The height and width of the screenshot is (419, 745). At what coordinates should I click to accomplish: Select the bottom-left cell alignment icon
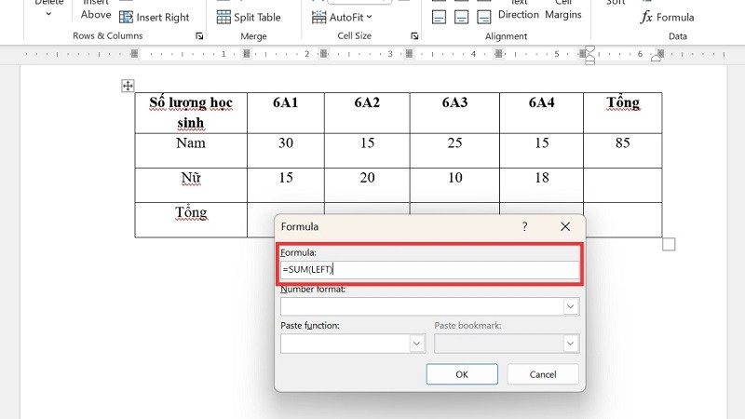click(x=439, y=17)
